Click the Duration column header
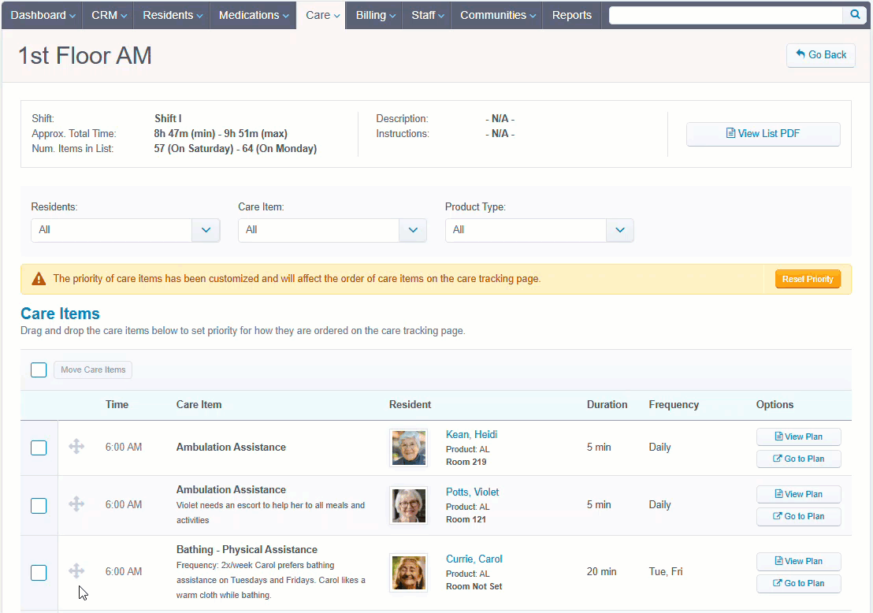This screenshot has width=873, height=613. [607, 405]
